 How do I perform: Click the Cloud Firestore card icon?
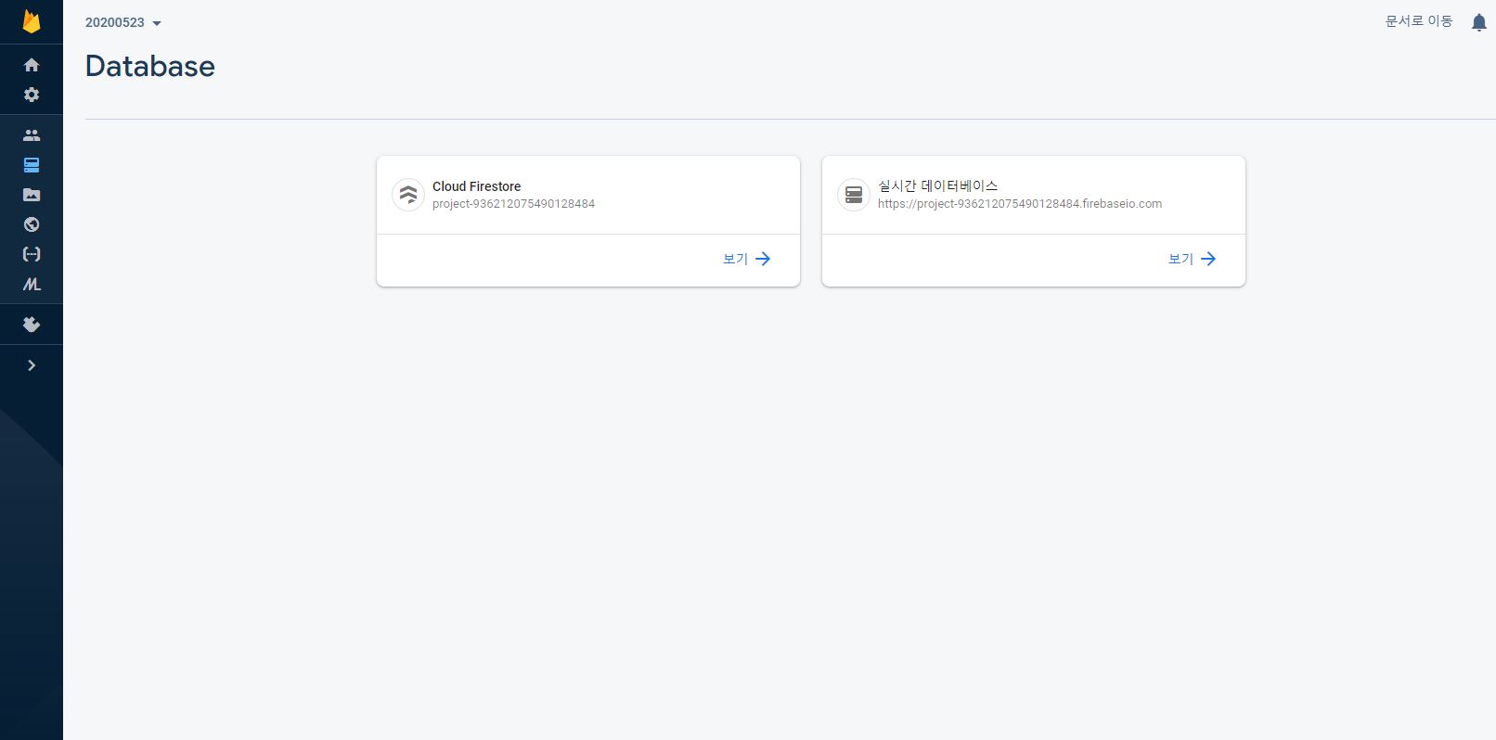(x=408, y=195)
